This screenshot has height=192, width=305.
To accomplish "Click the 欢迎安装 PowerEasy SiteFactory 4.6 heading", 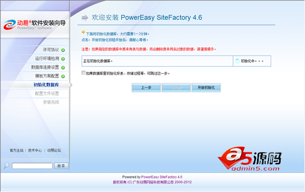I will [147, 17].
